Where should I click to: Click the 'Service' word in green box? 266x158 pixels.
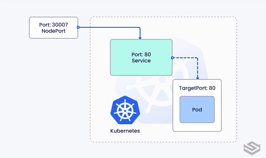tap(141, 61)
